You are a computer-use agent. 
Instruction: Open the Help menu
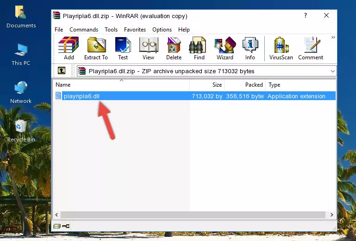(x=184, y=30)
